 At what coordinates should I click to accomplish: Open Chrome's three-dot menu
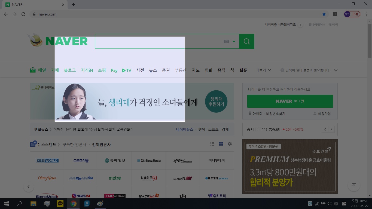366,14
